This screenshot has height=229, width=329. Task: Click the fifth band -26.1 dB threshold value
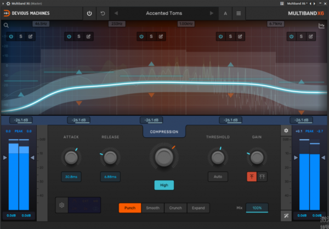[301, 120]
